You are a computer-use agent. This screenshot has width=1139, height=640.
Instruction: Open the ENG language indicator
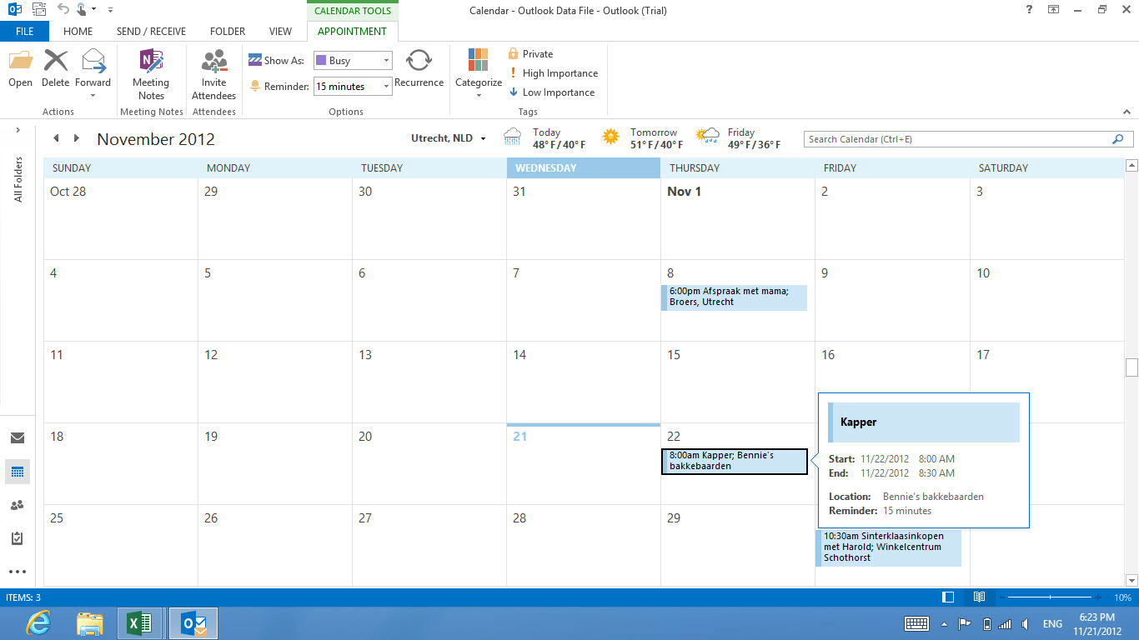(1052, 624)
